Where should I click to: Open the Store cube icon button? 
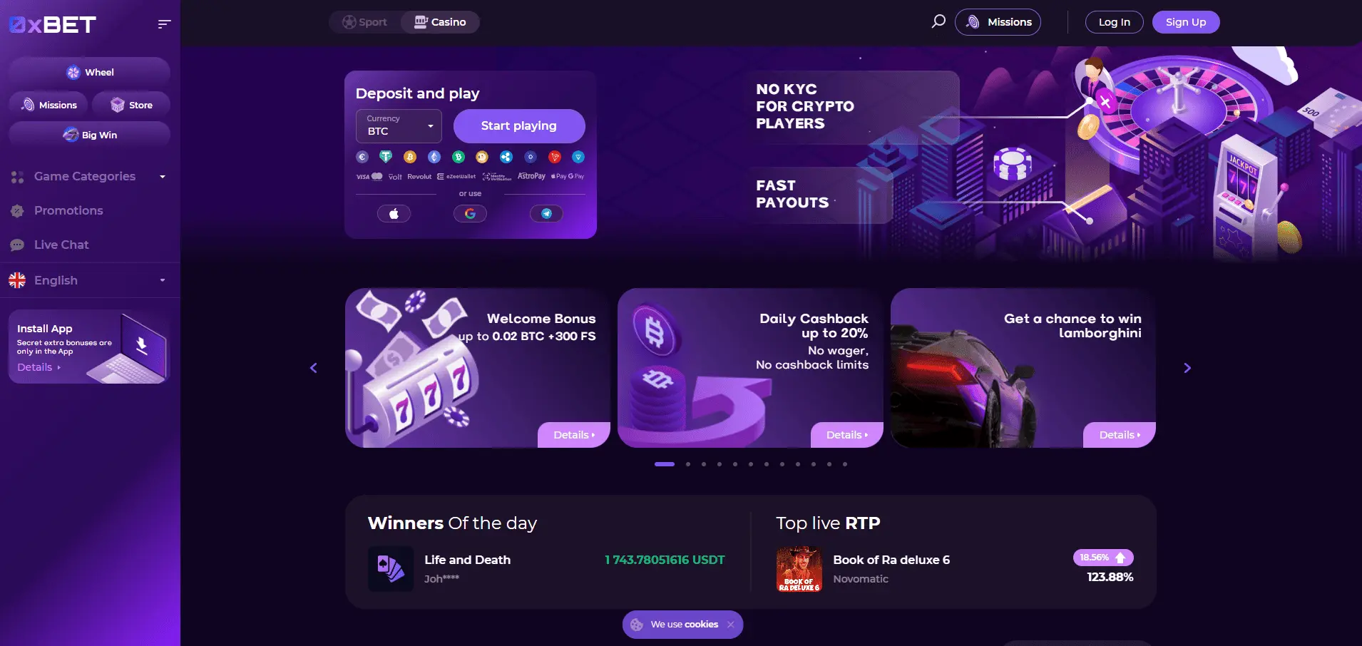point(131,105)
